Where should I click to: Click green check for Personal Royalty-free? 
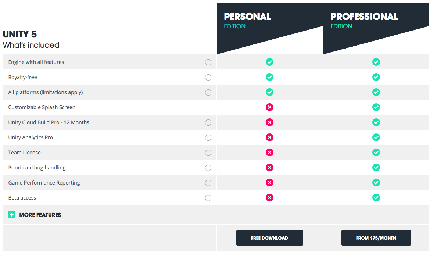pyautogui.click(x=269, y=77)
